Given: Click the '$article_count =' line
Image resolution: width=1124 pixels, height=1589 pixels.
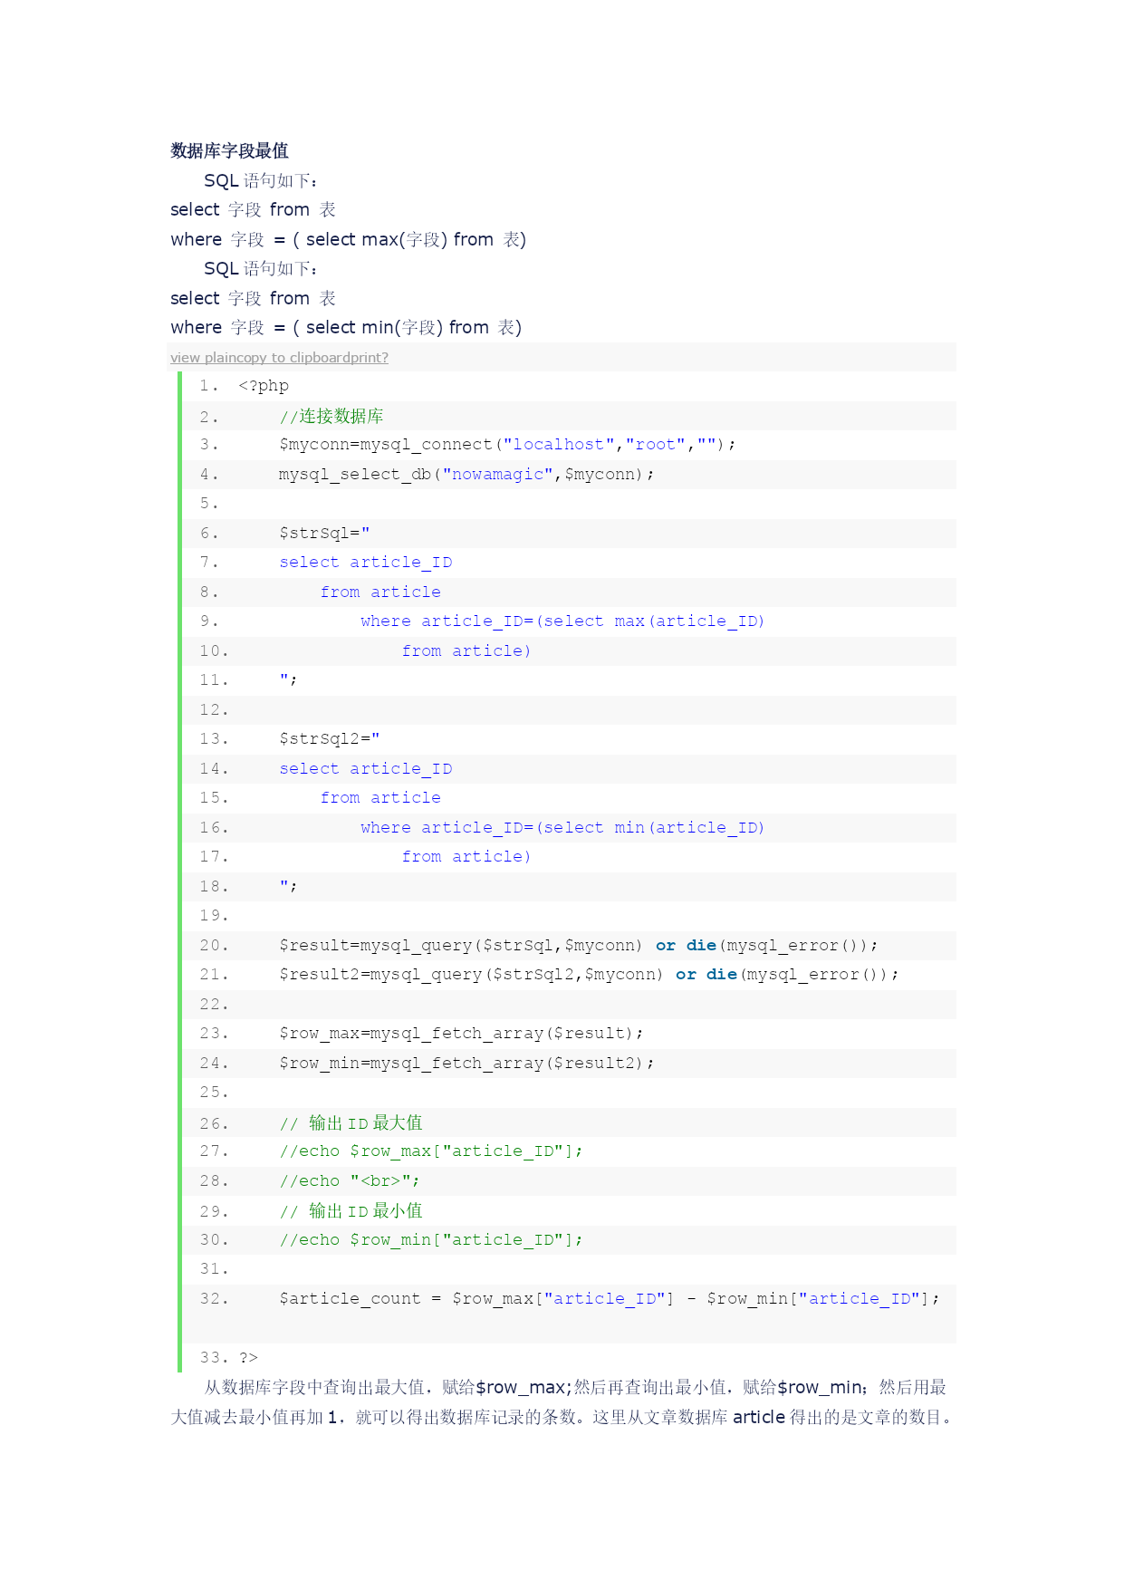Looking at the screenshot, I should pyautogui.click(x=610, y=1299).
